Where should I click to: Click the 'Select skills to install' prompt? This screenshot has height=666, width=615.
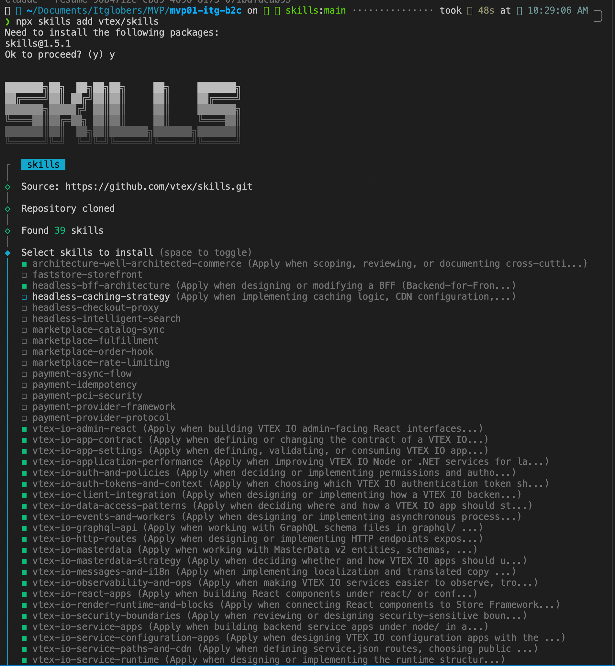click(87, 252)
